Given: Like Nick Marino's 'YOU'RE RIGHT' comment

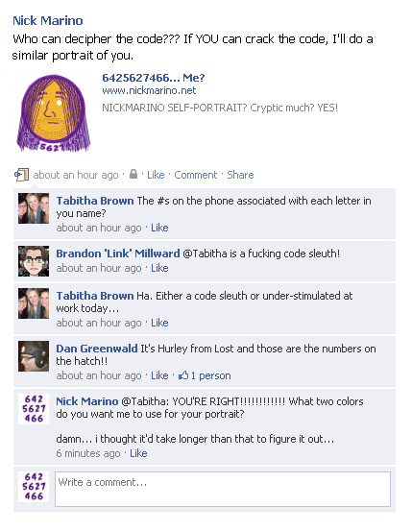Looking at the screenshot, I should [x=138, y=453].
